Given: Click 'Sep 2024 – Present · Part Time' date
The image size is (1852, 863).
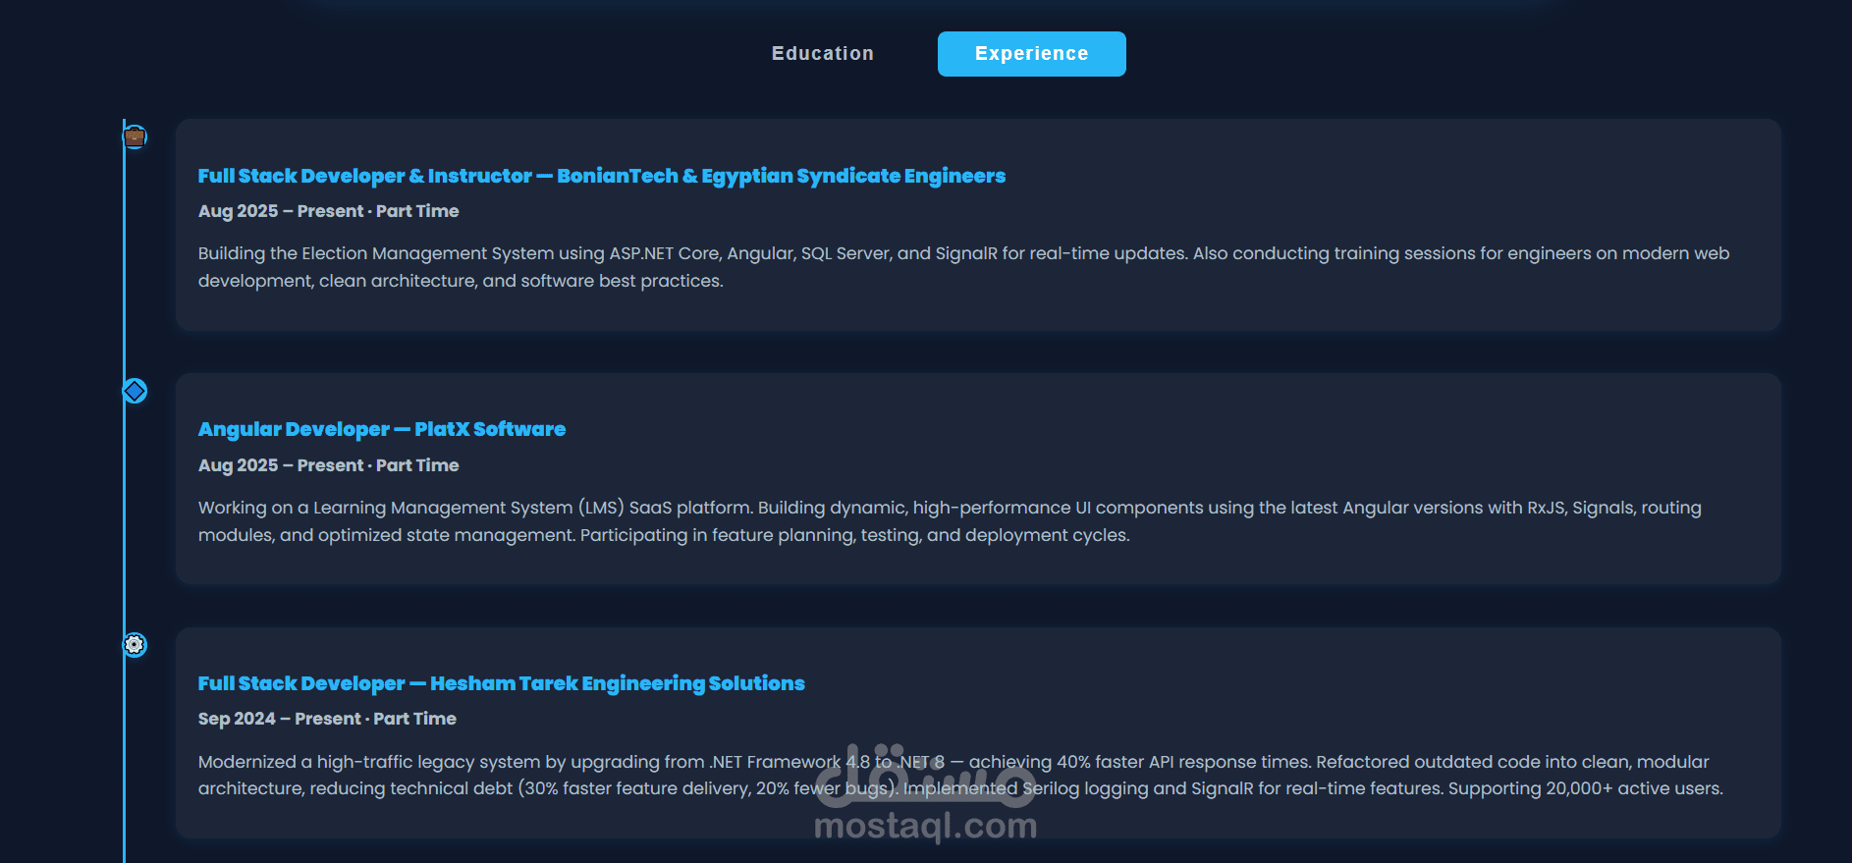Looking at the screenshot, I should coord(327,719).
